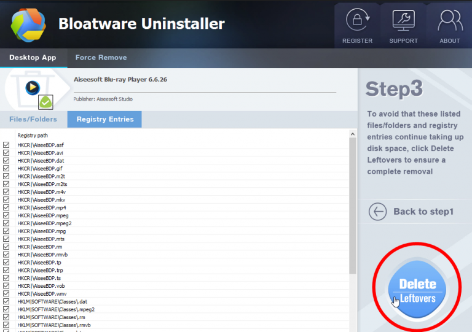Toggle checkbox for AiseeBDP.gif
Screen dimensions: 472x332
(x=6, y=168)
